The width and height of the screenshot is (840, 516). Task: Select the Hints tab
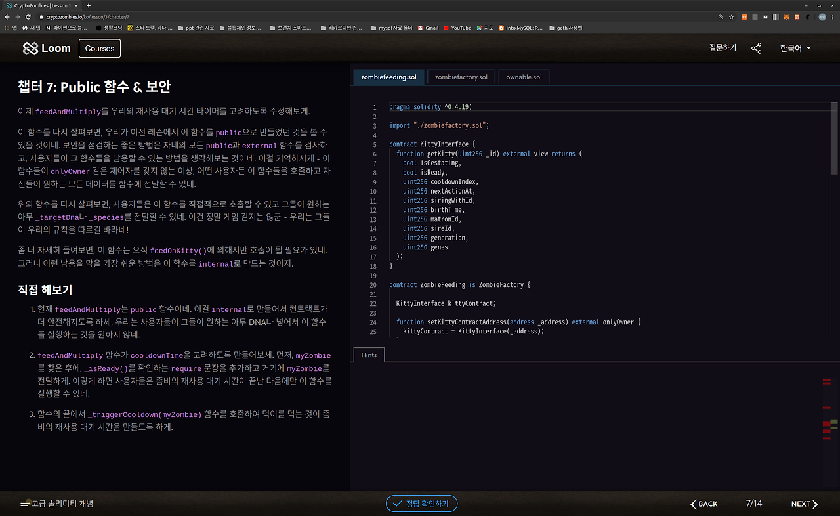tap(369, 355)
